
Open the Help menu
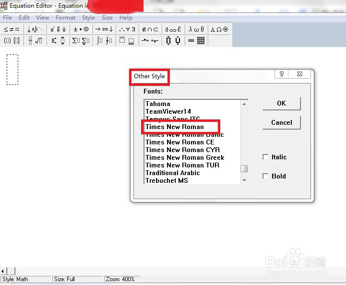click(126, 18)
